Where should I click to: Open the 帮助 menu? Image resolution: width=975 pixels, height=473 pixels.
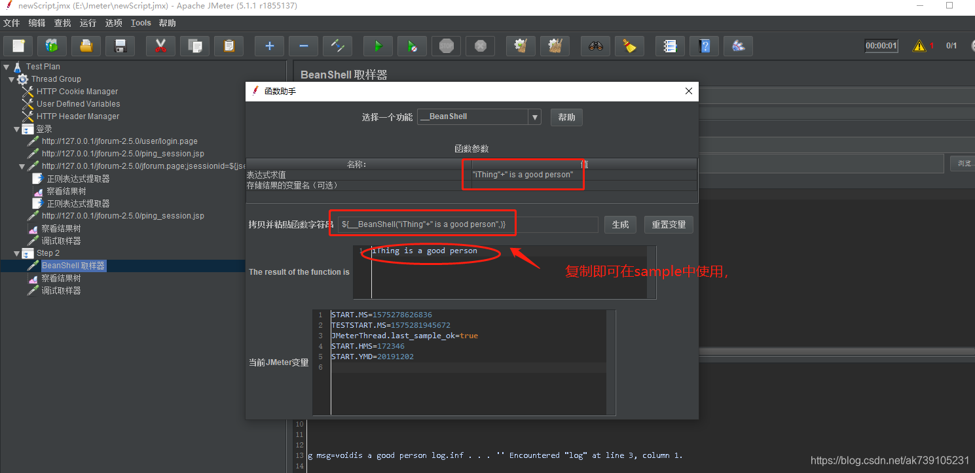(x=168, y=23)
